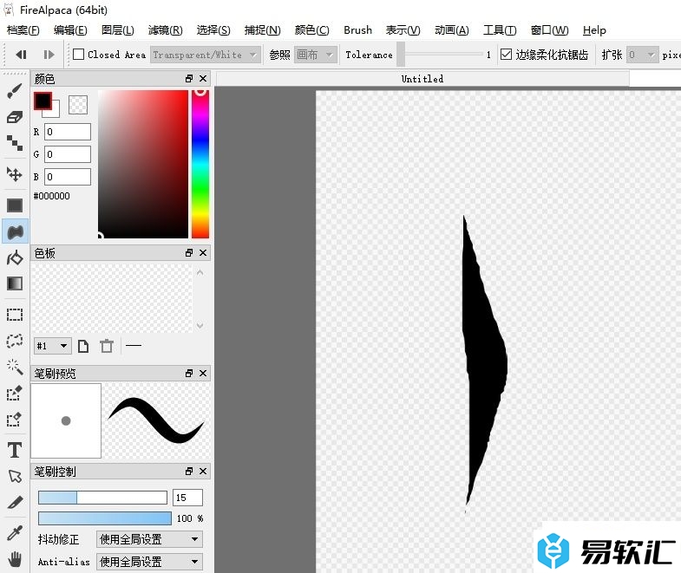Viewport: 681px width, 573px height.
Task: Click the Redo arrow in the toolbar
Action: coord(49,55)
